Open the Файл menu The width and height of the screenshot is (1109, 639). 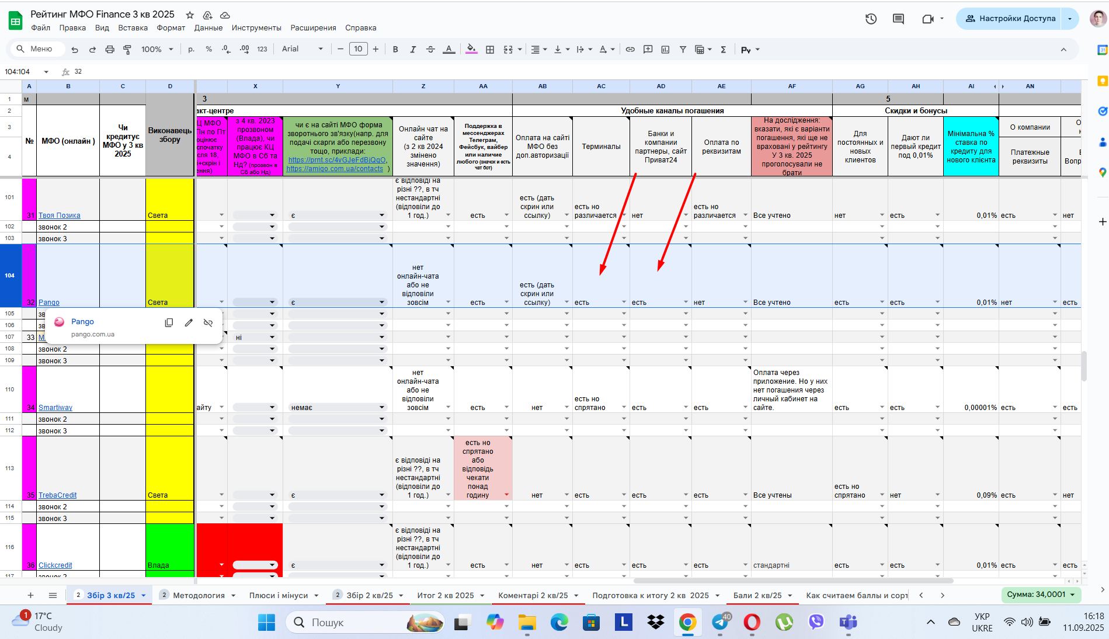[40, 28]
